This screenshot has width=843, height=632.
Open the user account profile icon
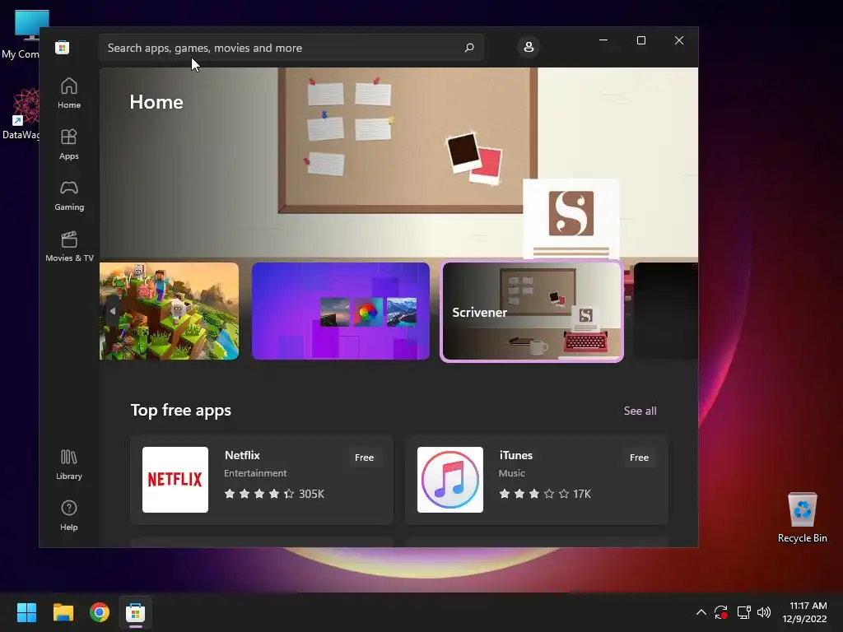pyautogui.click(x=529, y=47)
